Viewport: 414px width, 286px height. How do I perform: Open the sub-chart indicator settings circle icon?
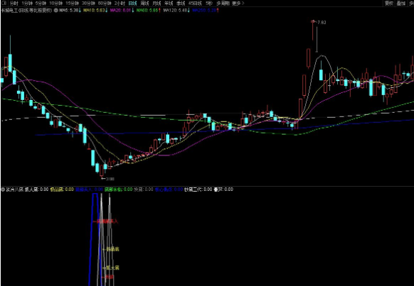3,189
